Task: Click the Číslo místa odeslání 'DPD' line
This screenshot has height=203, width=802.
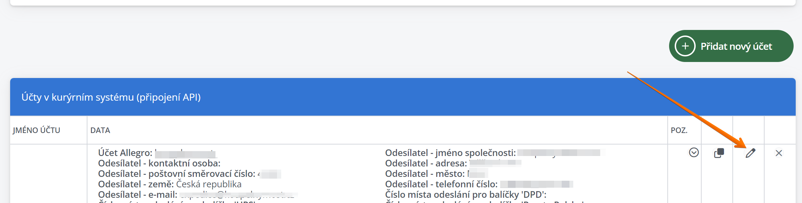Action: [466, 195]
